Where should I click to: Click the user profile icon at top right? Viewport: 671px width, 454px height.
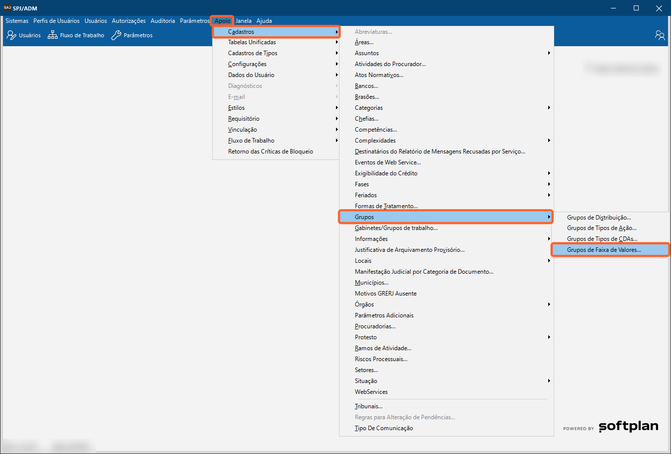pyautogui.click(x=660, y=35)
